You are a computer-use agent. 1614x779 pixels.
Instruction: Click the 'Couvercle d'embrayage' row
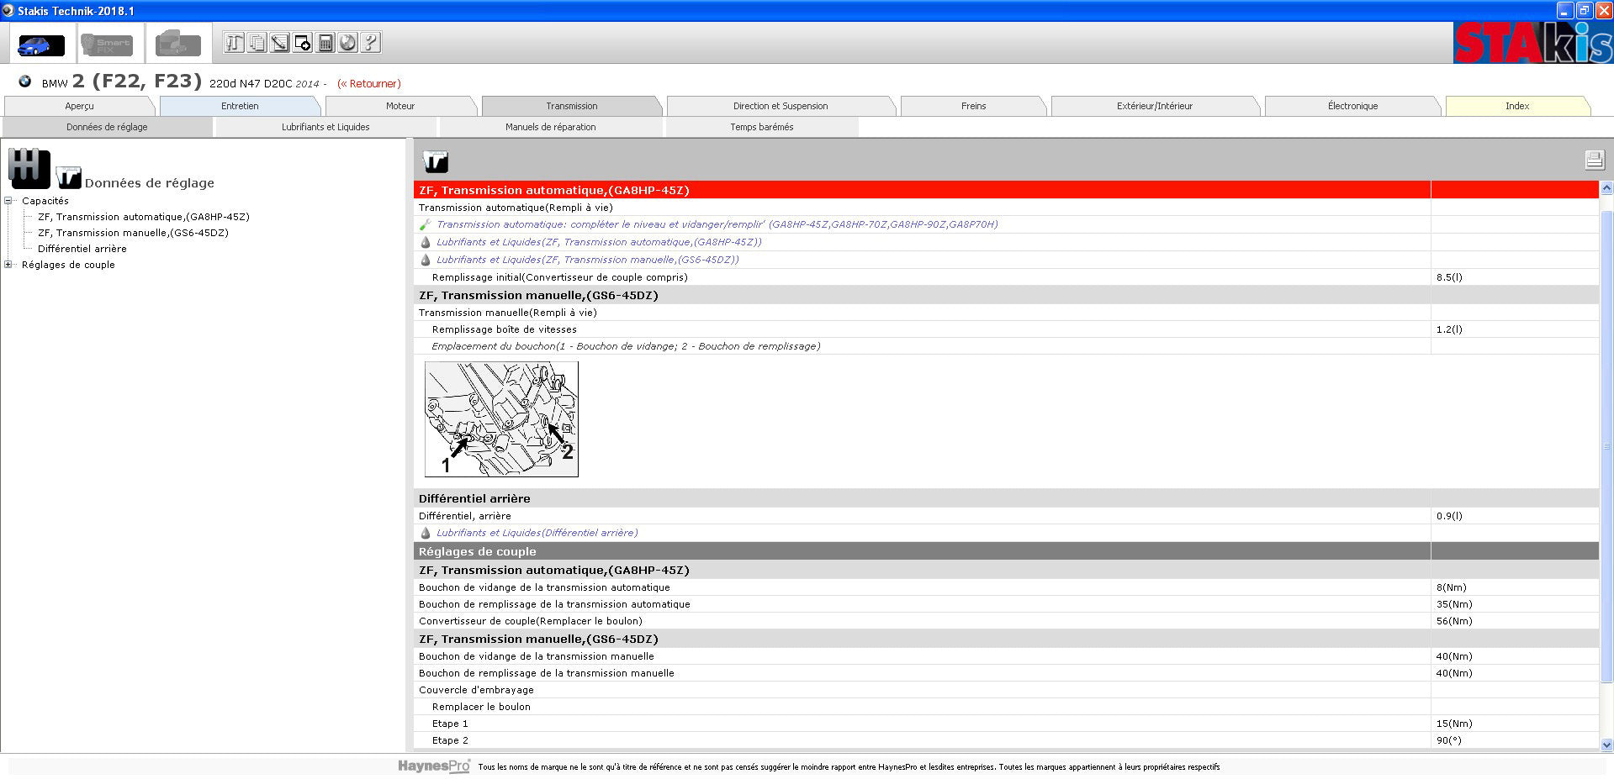click(1006, 690)
